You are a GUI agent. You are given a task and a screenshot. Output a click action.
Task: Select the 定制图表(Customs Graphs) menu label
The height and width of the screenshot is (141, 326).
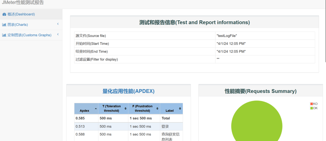[29, 35]
